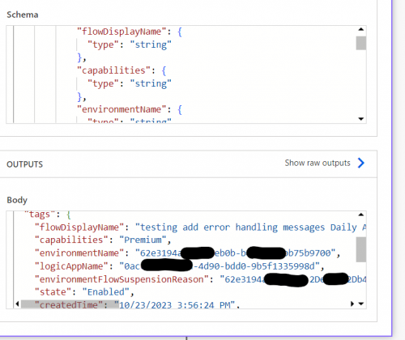Click "string" type value under capabilities
405x340 pixels.
pyautogui.click(x=151, y=83)
